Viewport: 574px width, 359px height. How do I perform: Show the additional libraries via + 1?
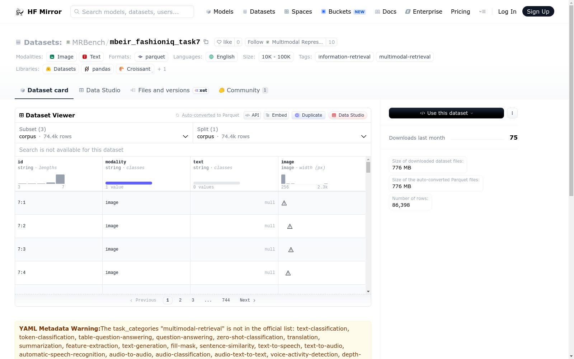[162, 69]
